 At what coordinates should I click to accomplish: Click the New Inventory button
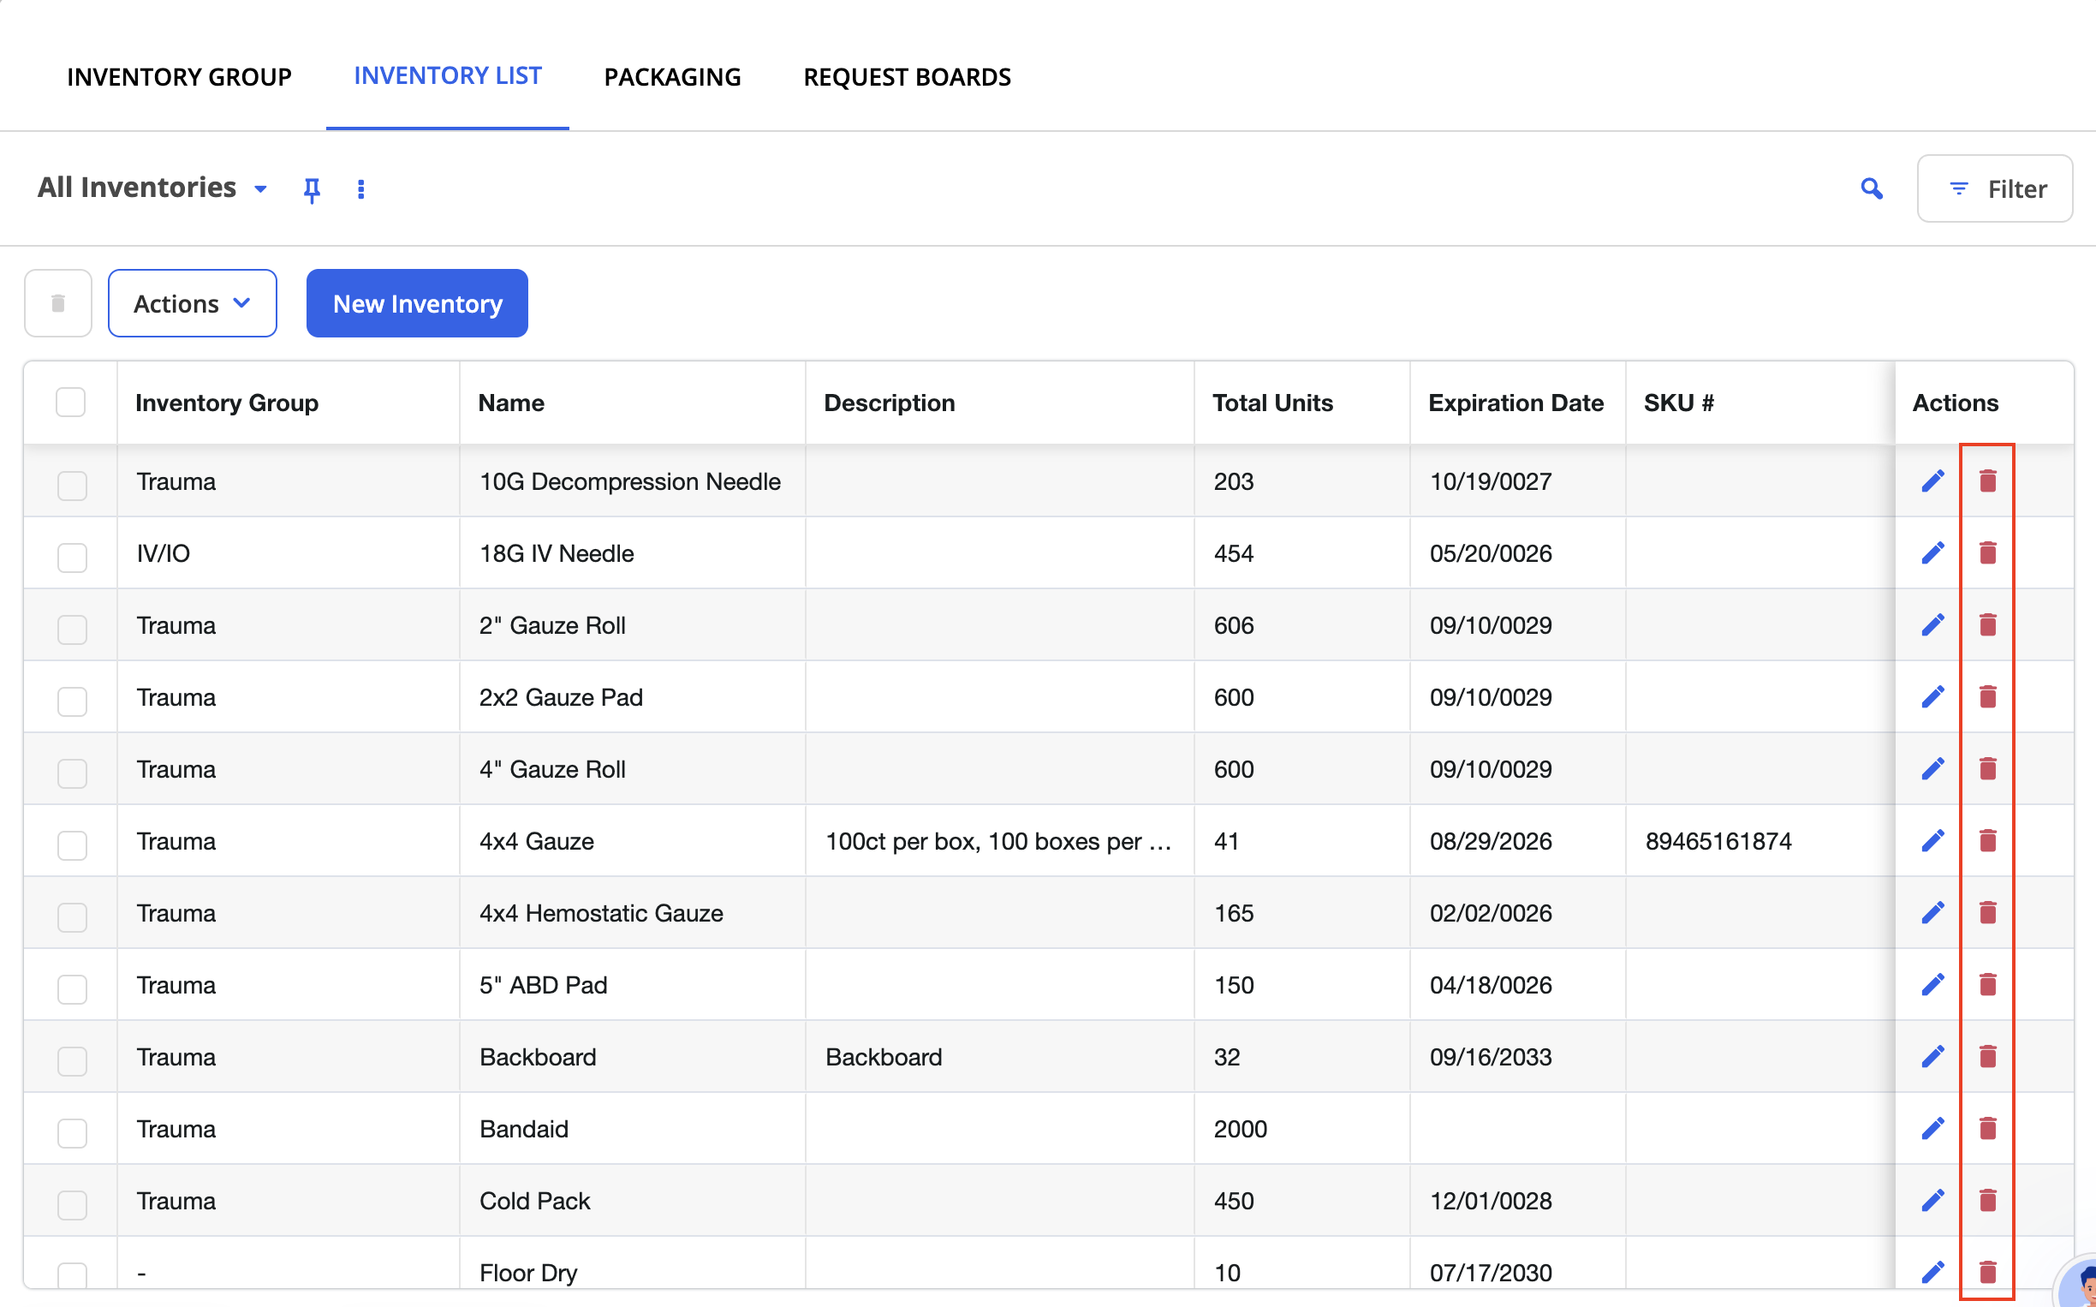point(417,303)
